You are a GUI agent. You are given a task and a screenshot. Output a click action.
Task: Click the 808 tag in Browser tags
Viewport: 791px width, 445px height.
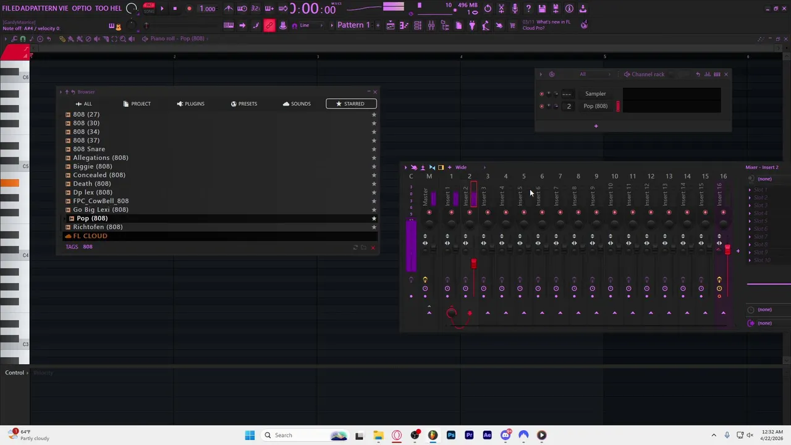coord(88,247)
